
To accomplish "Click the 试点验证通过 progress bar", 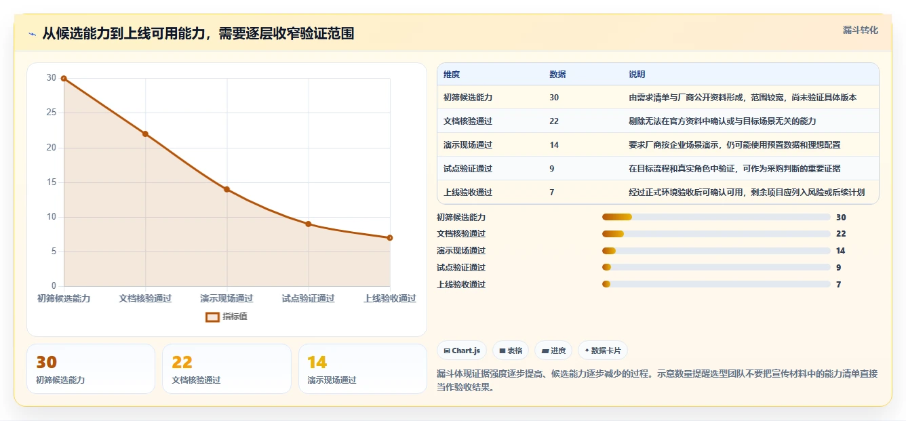I will (x=716, y=268).
